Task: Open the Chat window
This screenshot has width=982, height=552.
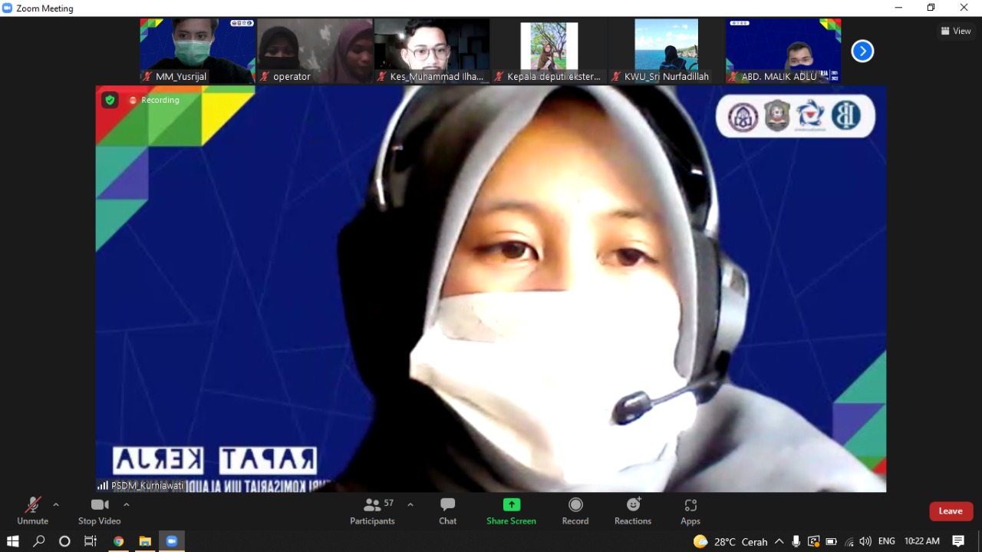Action: click(447, 511)
